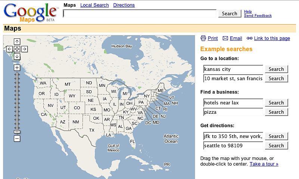Click the kansas city input field
The height and width of the screenshot is (179, 299).
(233, 69)
